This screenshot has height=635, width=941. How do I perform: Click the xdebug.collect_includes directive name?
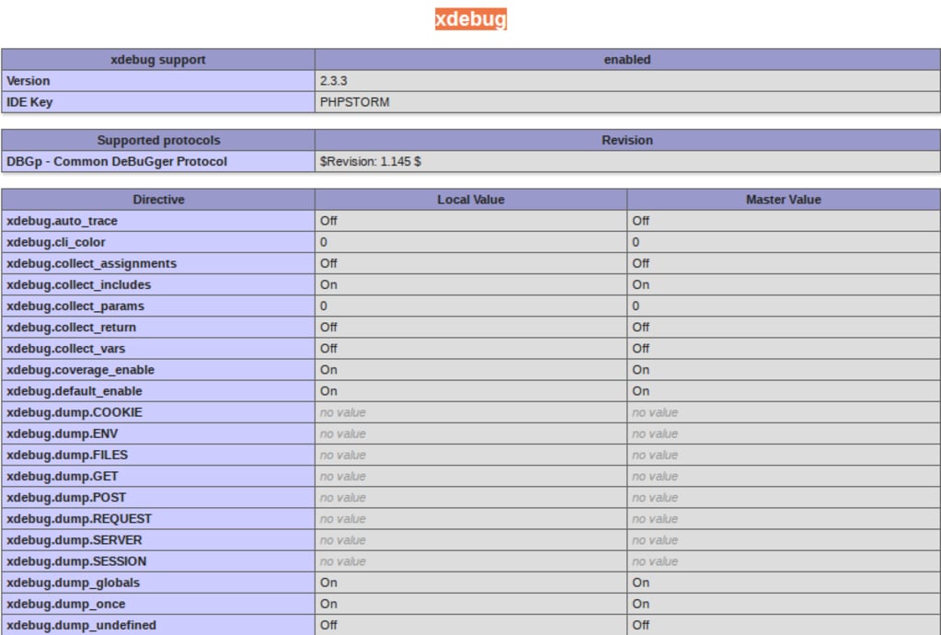pyautogui.click(x=78, y=284)
